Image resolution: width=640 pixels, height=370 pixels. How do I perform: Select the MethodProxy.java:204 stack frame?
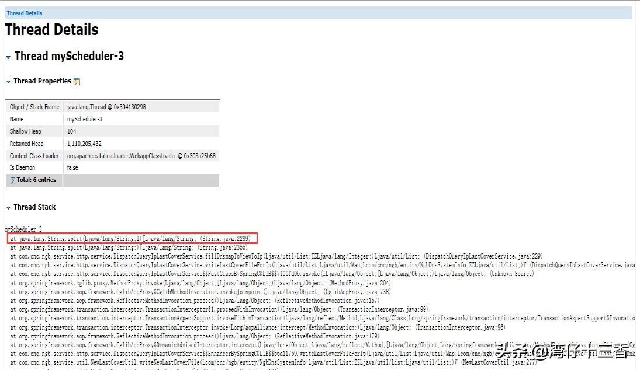tap(200, 283)
